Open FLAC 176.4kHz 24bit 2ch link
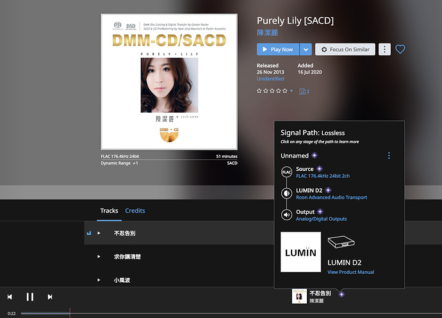442x318 pixels. pos(323,176)
